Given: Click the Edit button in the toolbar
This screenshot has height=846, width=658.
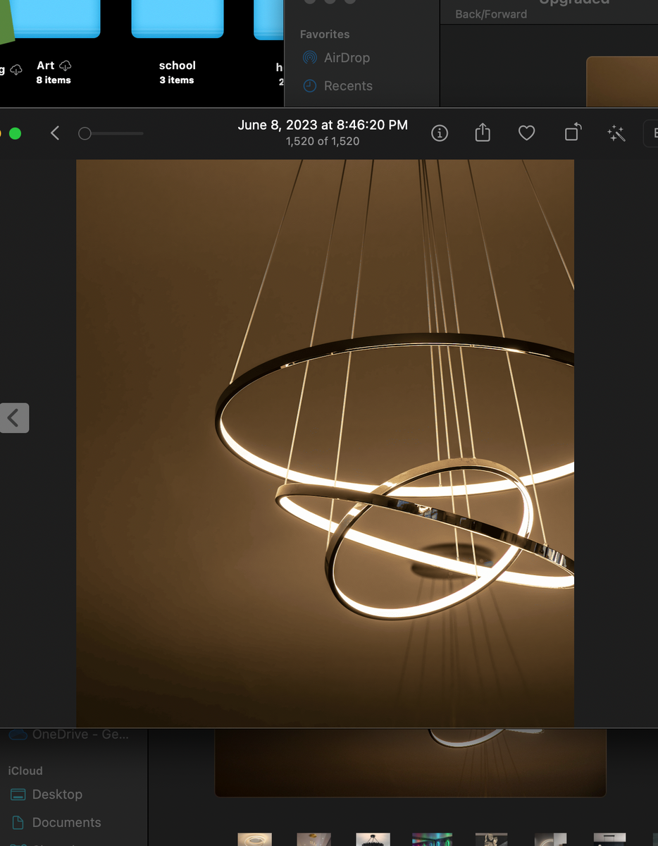Looking at the screenshot, I should [654, 133].
